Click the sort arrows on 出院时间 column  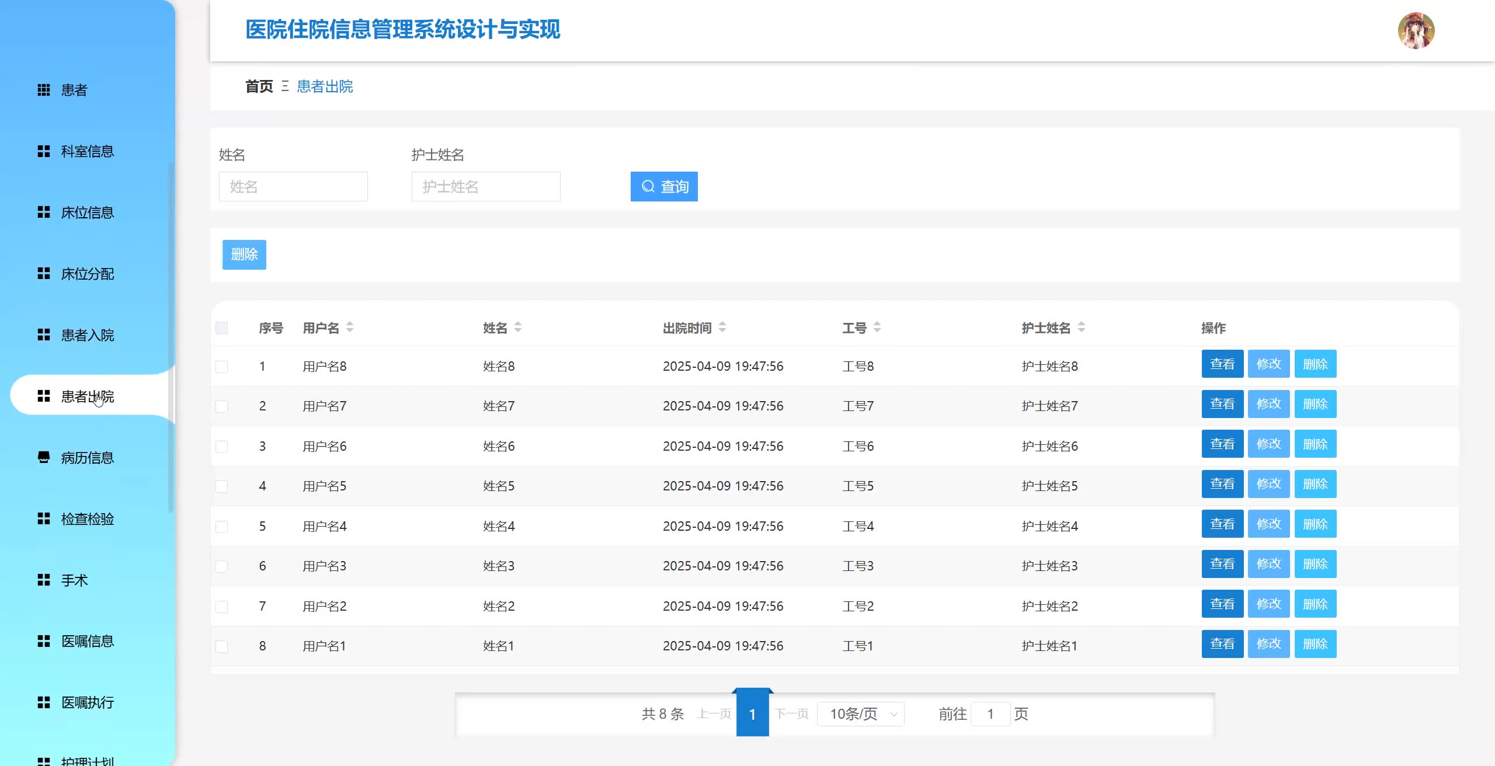point(722,328)
